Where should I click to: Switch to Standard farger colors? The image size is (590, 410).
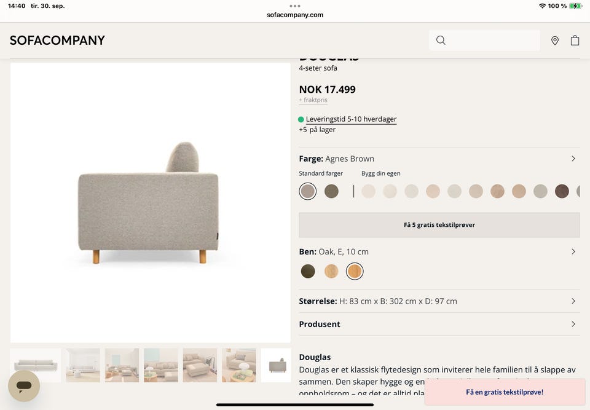tap(321, 173)
